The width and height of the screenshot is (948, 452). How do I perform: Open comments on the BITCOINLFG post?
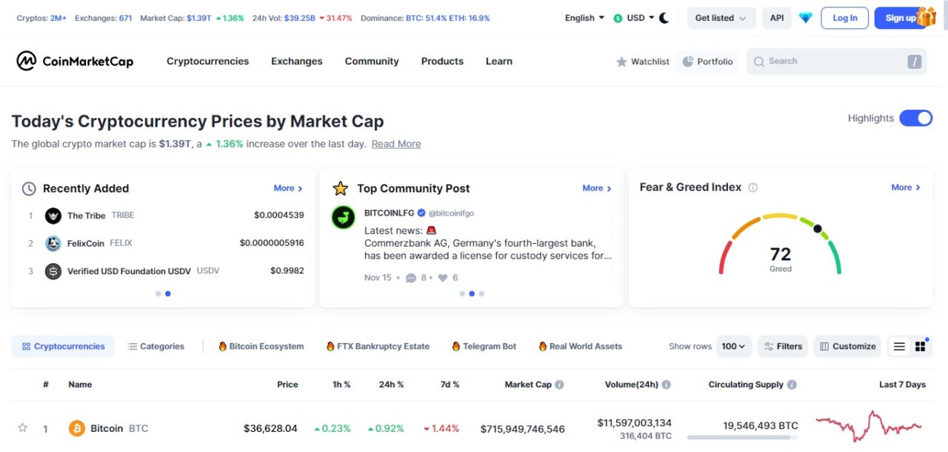411,278
